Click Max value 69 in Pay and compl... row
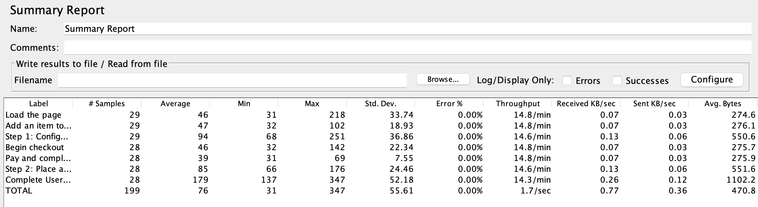Viewport: 758px width, 207px height. [340, 158]
